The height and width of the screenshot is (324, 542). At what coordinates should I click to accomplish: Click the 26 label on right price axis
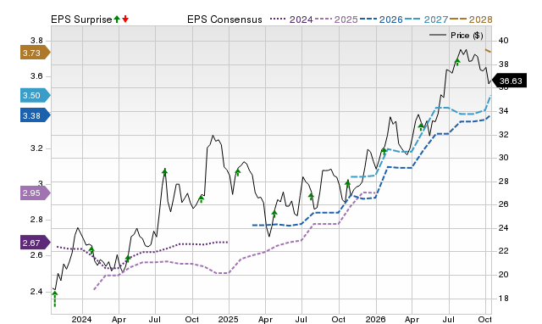503,204
